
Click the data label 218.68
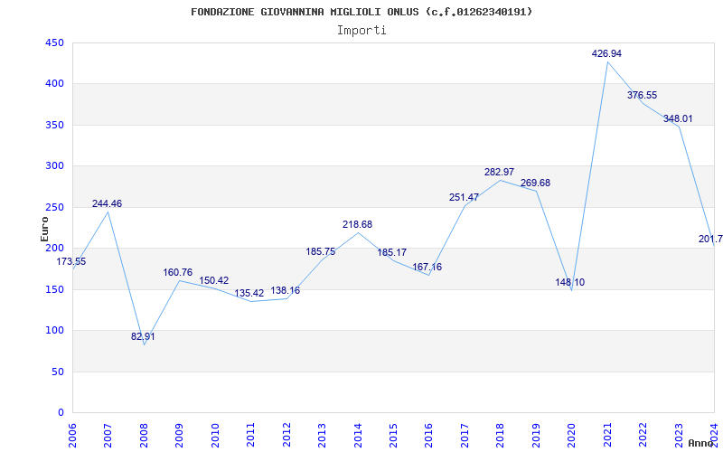(357, 225)
